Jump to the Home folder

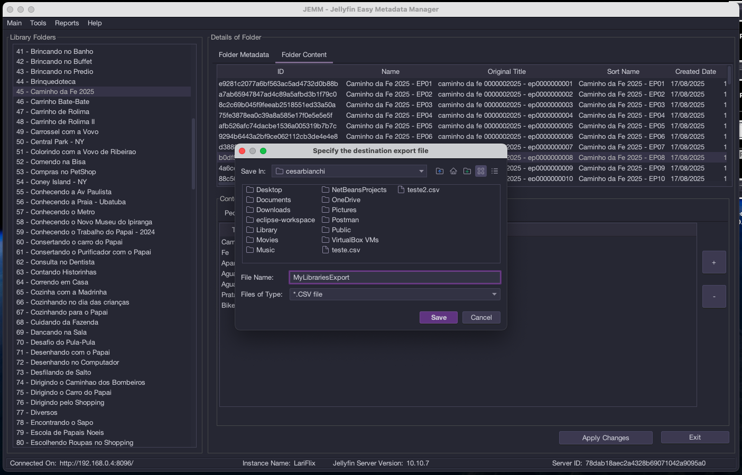pos(453,171)
